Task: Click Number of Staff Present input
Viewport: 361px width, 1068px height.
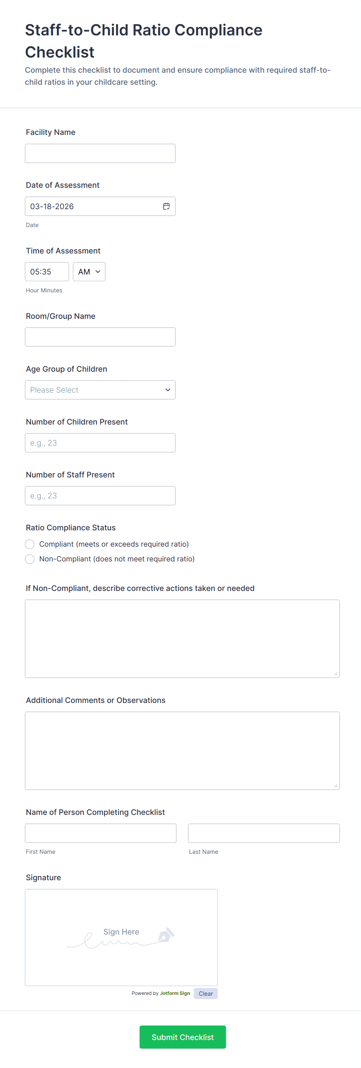Action: pyautogui.click(x=100, y=495)
